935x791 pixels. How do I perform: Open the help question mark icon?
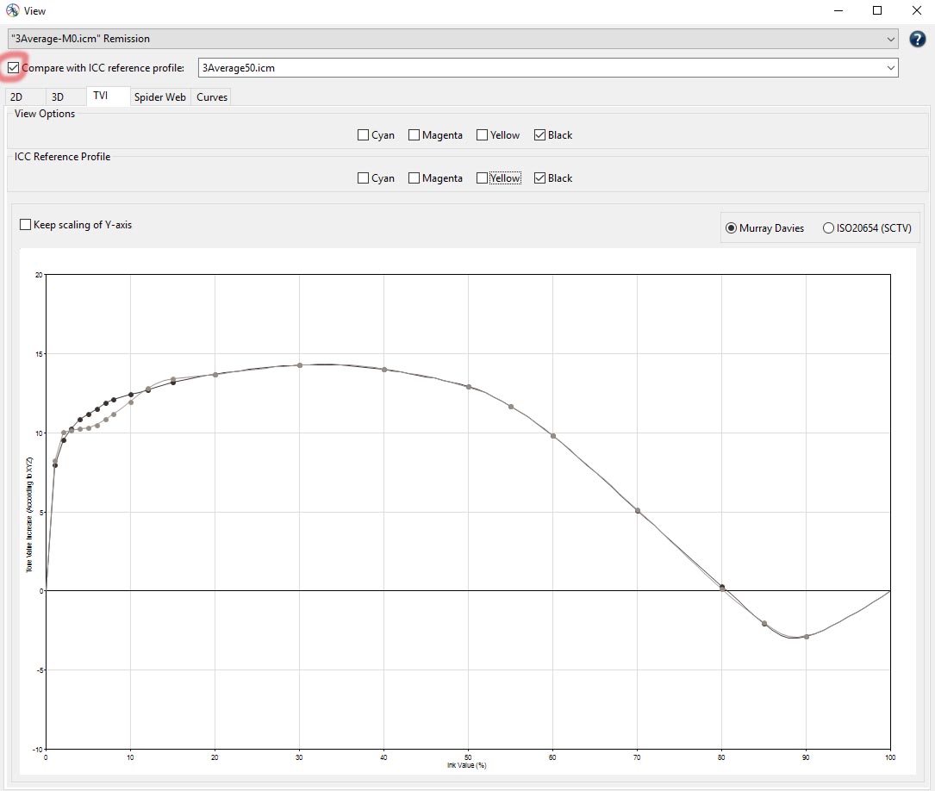(917, 40)
